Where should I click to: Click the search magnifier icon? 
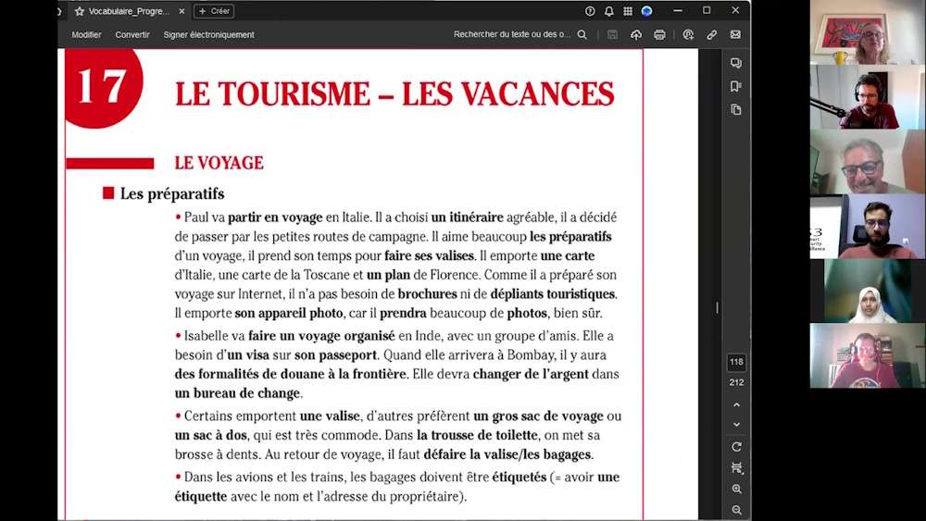coord(582,35)
